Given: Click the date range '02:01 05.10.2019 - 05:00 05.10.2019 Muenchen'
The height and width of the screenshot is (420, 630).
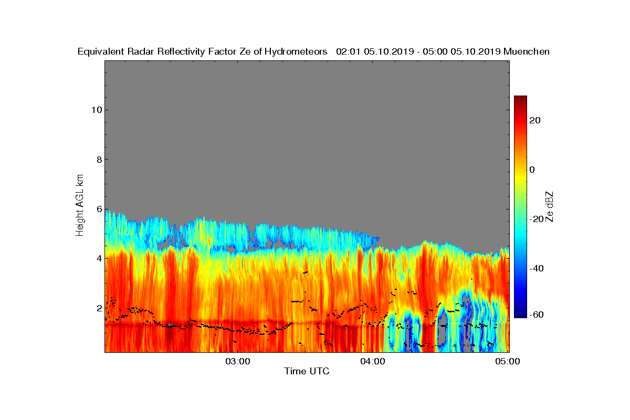Looking at the screenshot, I should click(x=443, y=51).
